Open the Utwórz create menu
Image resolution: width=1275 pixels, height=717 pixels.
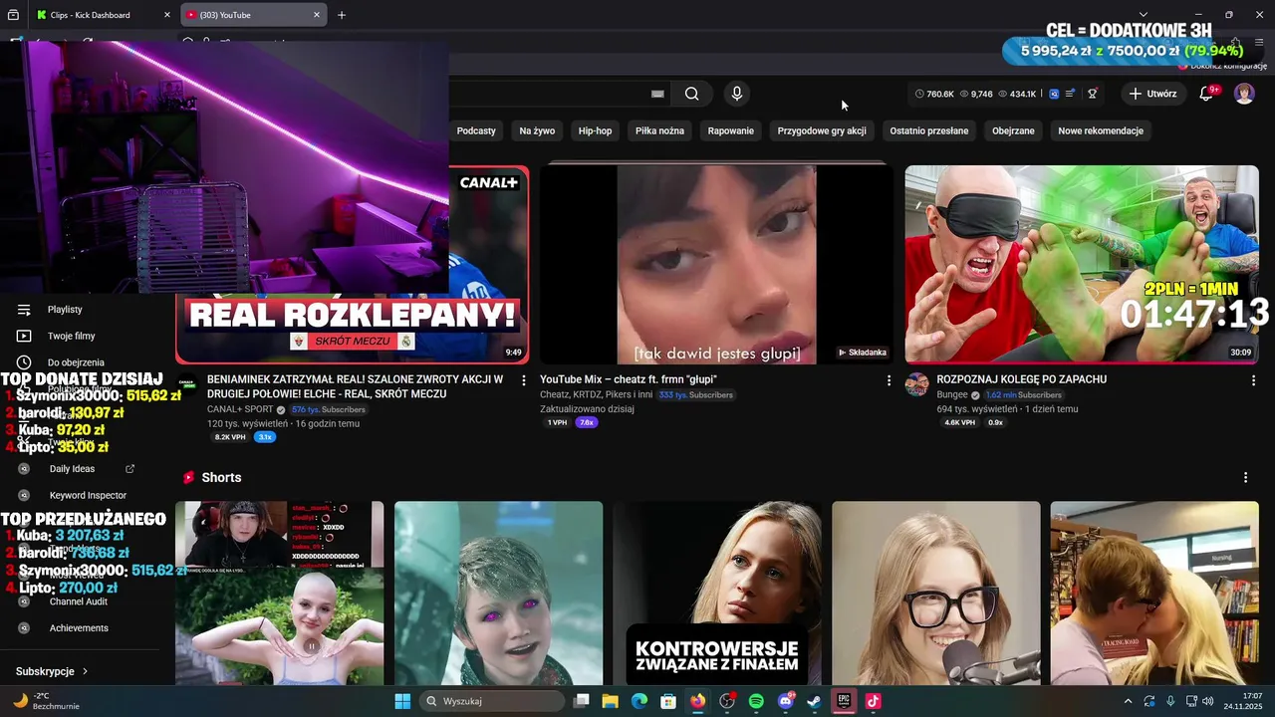[x=1152, y=94]
